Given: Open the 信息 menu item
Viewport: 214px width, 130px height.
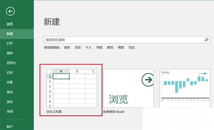Looking at the screenshot, I should click(10, 24).
